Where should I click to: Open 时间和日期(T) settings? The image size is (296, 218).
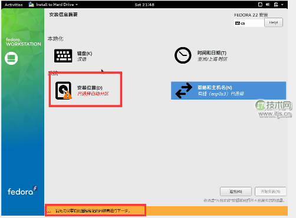click(212, 53)
